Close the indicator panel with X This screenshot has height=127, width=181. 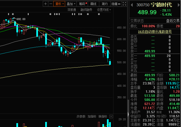pyautogui.click(x=111, y=116)
